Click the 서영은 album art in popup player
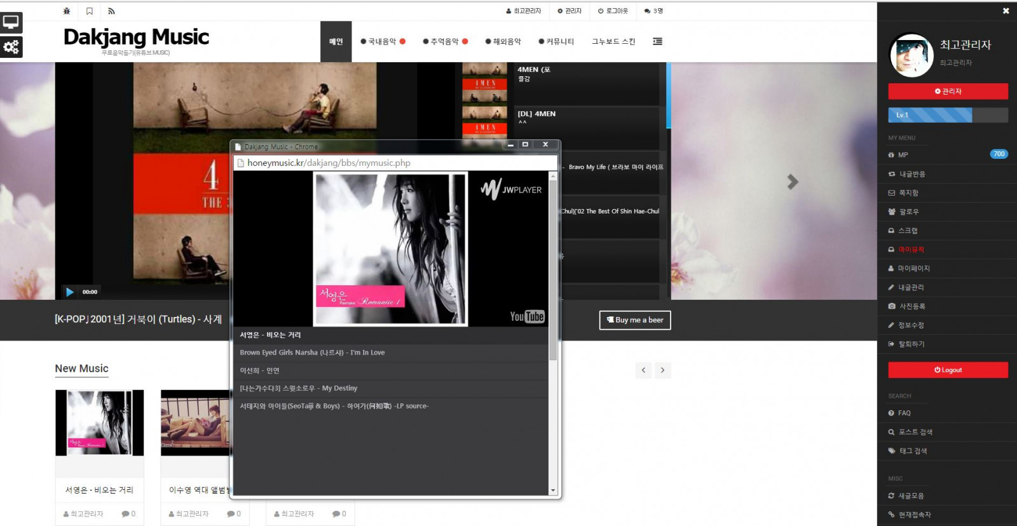 click(390, 249)
